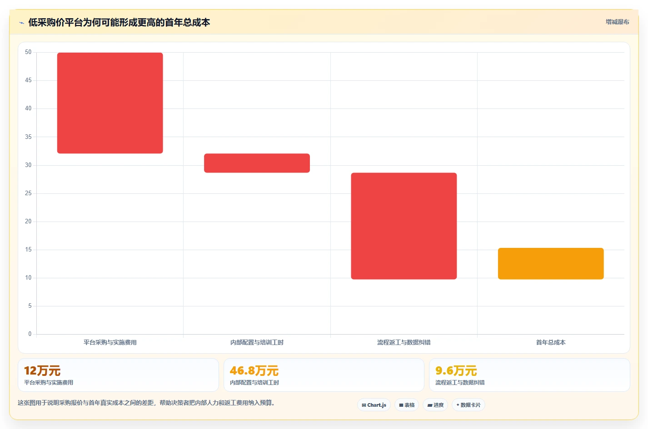
Task: Click the chart title 低采购价平台为何可能形成更高的首年总成本
Action: point(119,22)
